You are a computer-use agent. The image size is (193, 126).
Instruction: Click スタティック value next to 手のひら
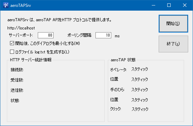click(x=139, y=90)
